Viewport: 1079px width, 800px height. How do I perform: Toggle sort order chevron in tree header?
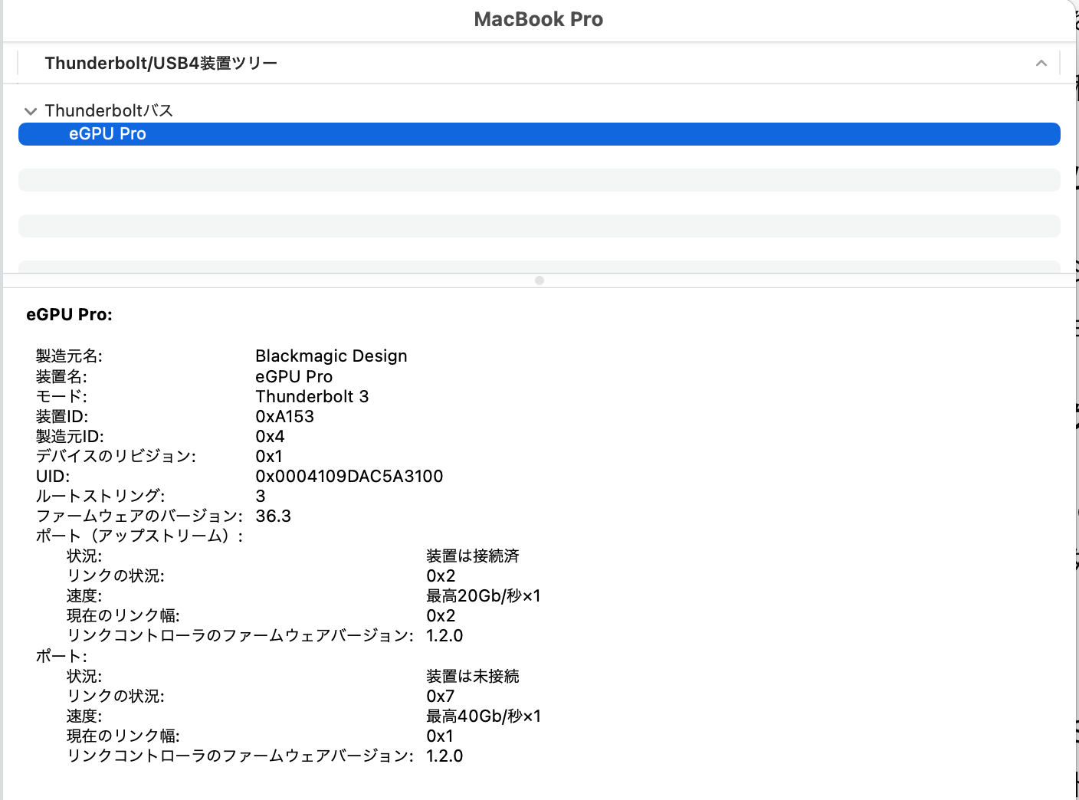tap(1041, 63)
